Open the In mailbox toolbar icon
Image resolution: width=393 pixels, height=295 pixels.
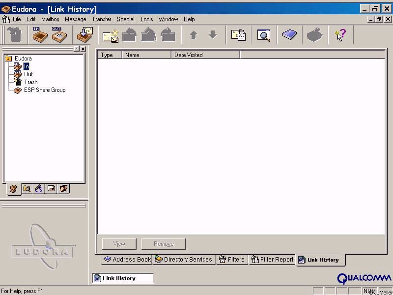click(x=40, y=34)
